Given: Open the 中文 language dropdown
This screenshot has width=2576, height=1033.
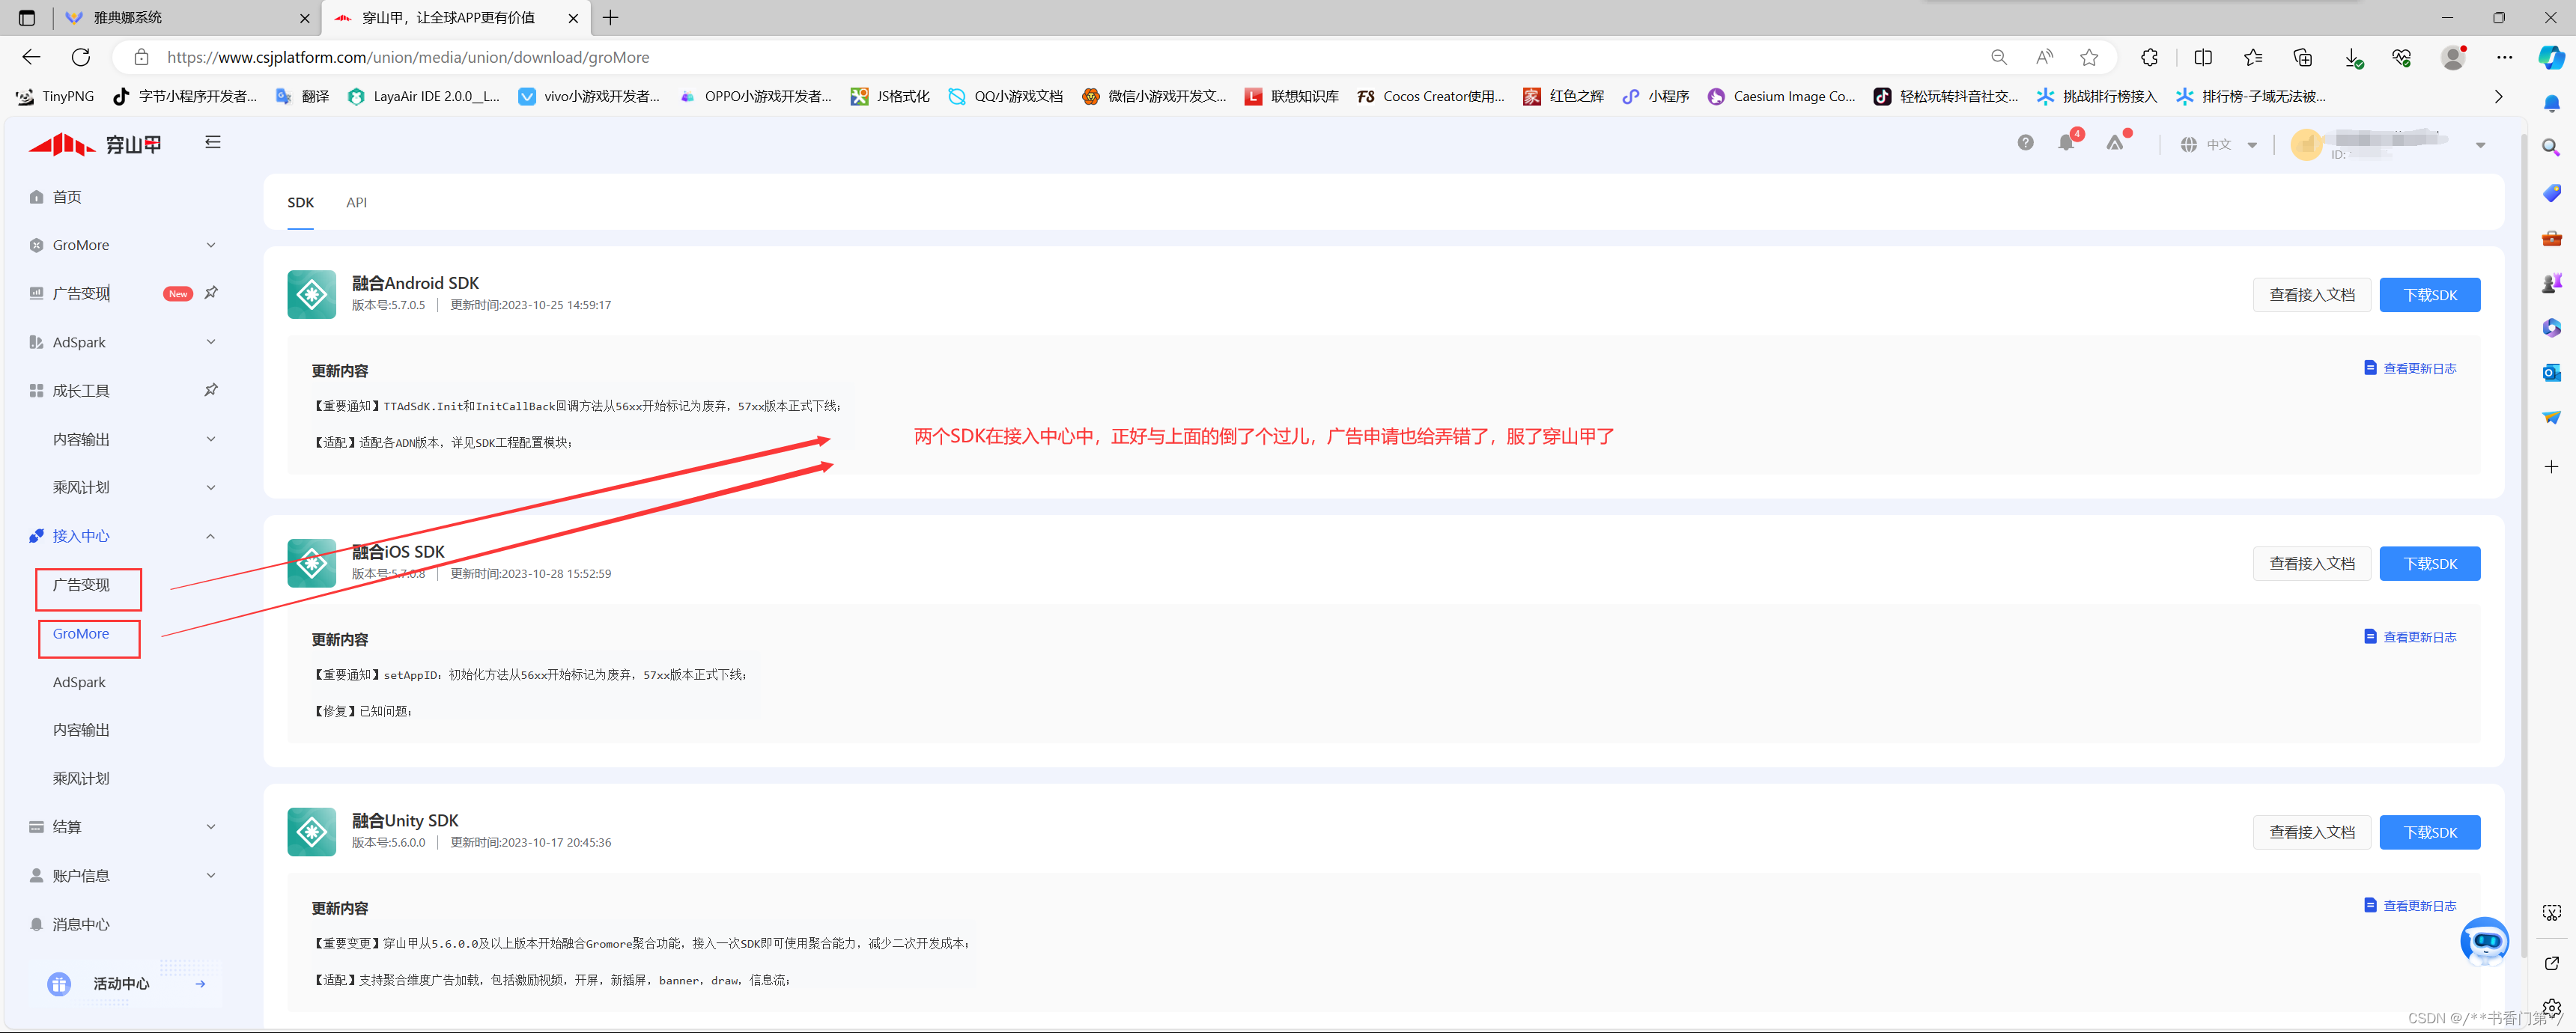Looking at the screenshot, I should tap(2220, 145).
